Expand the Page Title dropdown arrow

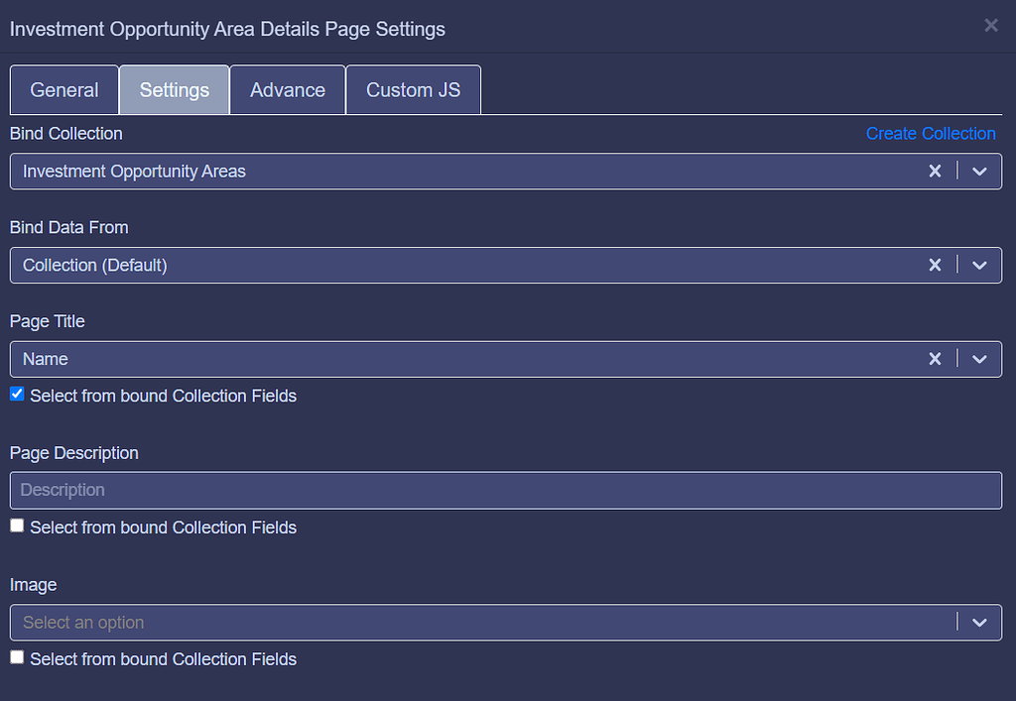[x=979, y=359]
